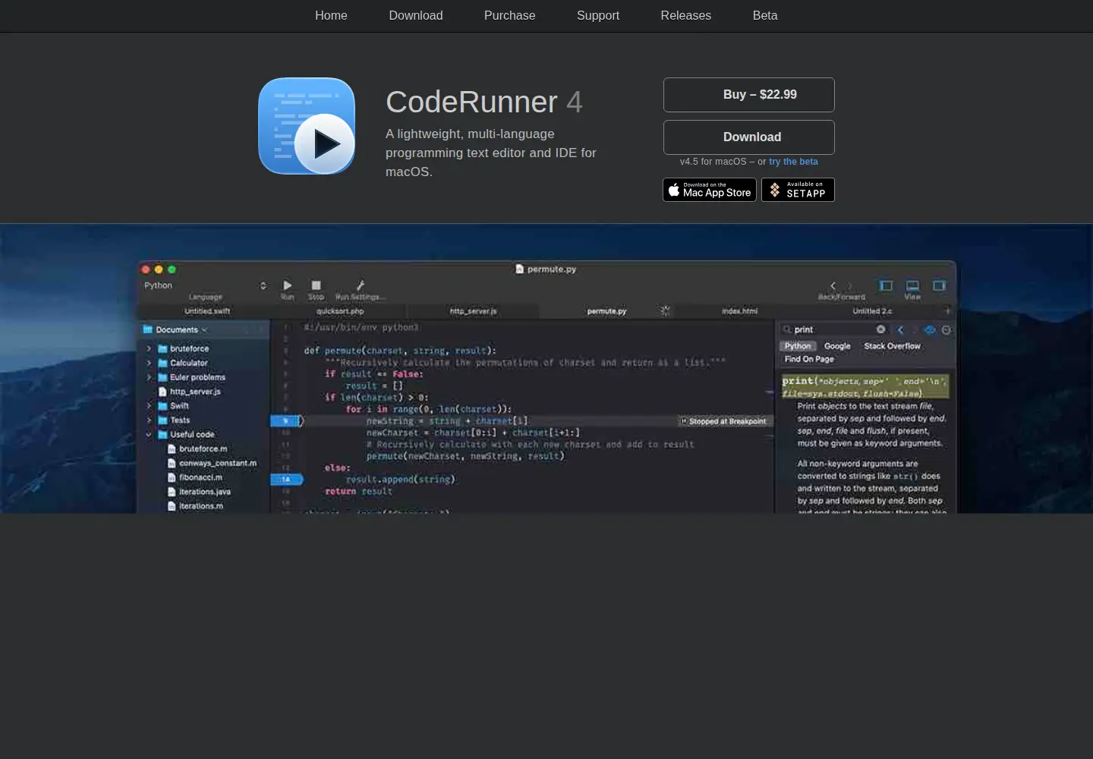The height and width of the screenshot is (759, 1093).
Task: Open Run Settings wrench icon
Action: 361,285
